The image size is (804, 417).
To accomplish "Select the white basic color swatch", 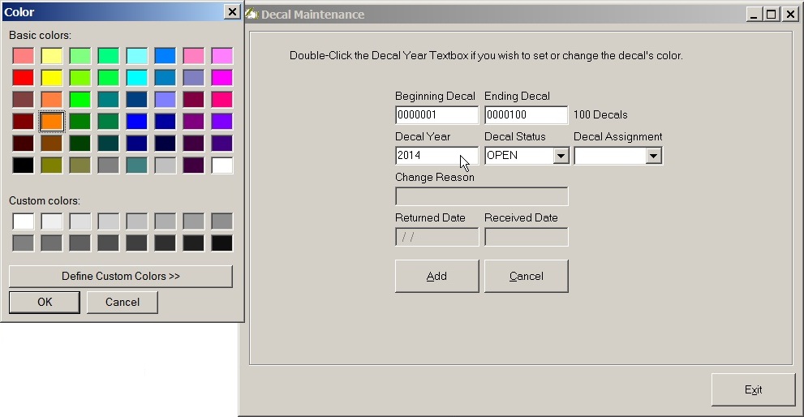I will click(221, 166).
